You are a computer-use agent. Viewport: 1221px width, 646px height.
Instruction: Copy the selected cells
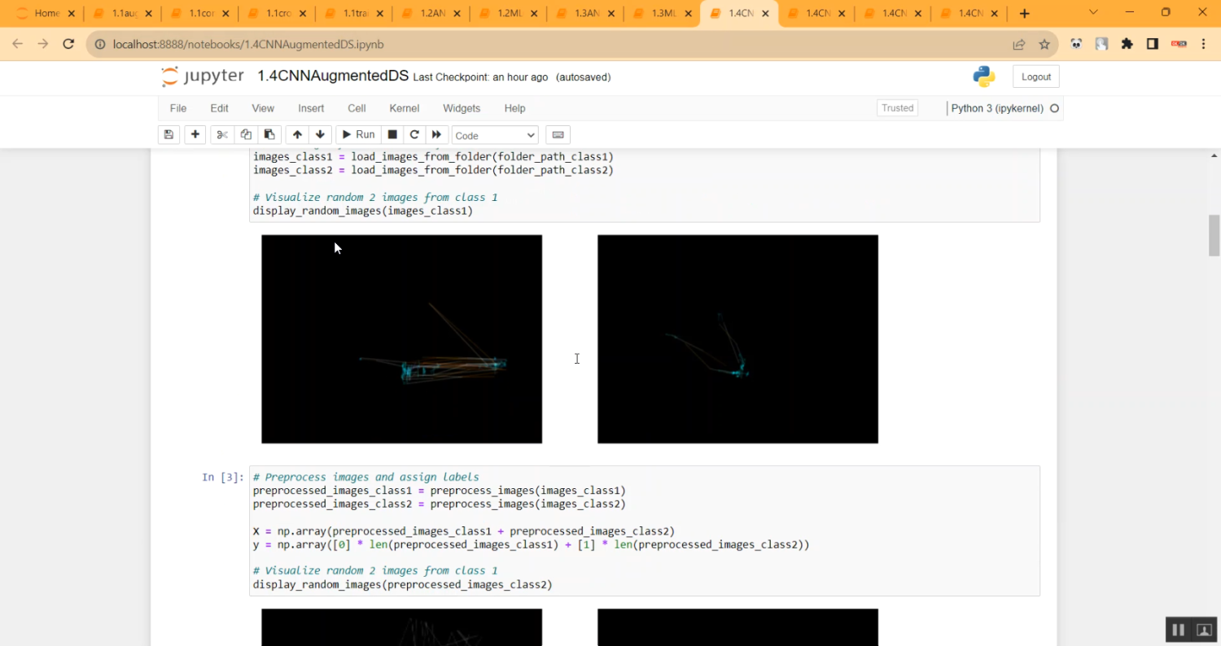246,134
